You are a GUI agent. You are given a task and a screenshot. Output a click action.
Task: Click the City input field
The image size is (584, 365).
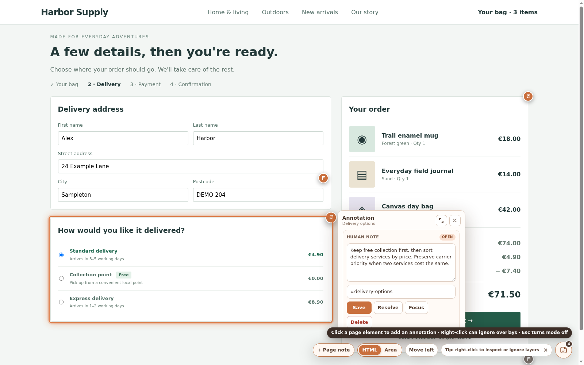(123, 195)
